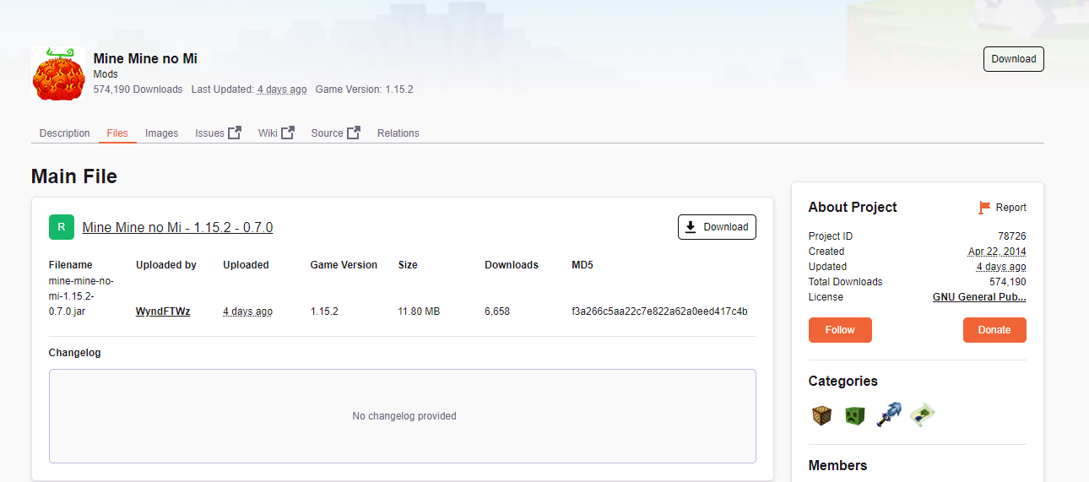Click the Main File heading

[74, 176]
